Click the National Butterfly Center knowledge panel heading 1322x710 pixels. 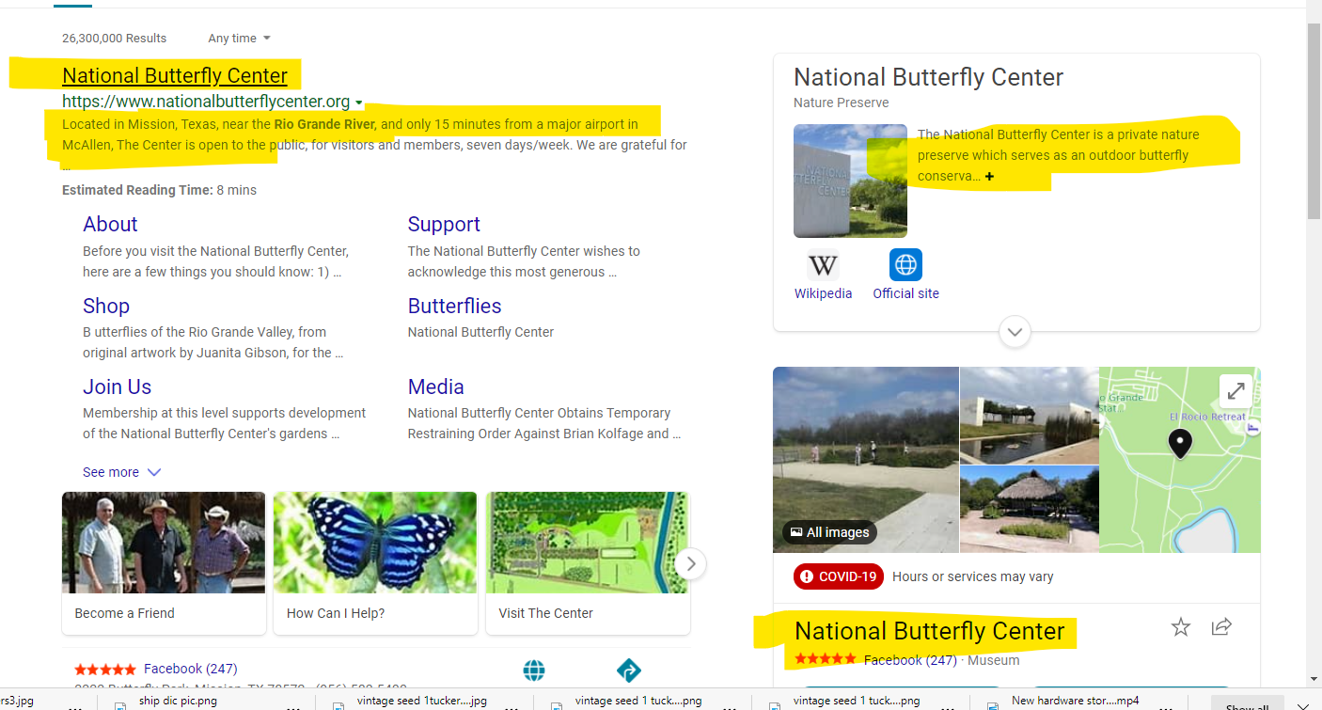click(x=928, y=77)
